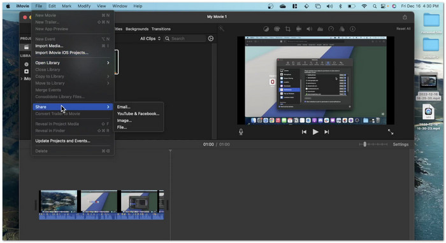446x243 pixels.
Task: Click the Siri icon in menu bar
Action: click(394, 6)
